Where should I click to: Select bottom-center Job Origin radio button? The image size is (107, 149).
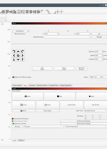93,119
